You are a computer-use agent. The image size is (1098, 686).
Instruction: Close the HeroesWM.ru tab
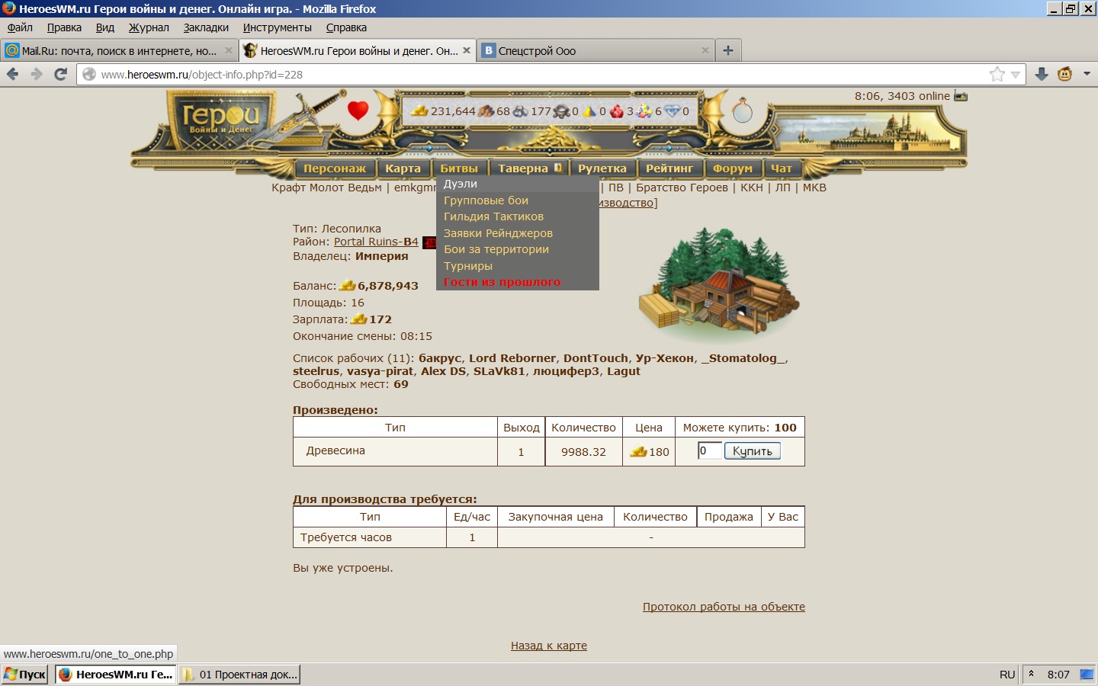(467, 50)
